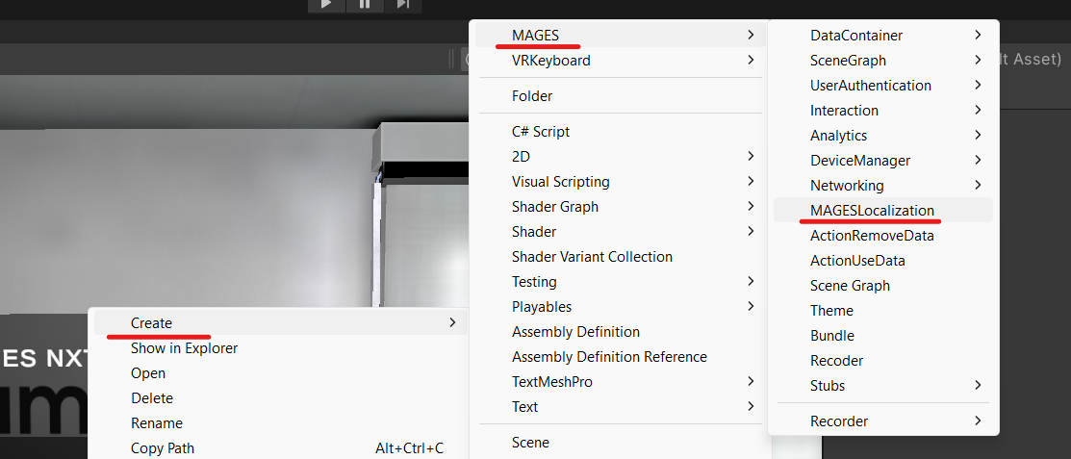
Task: Create an ActionRemoveData asset
Action: click(883, 236)
